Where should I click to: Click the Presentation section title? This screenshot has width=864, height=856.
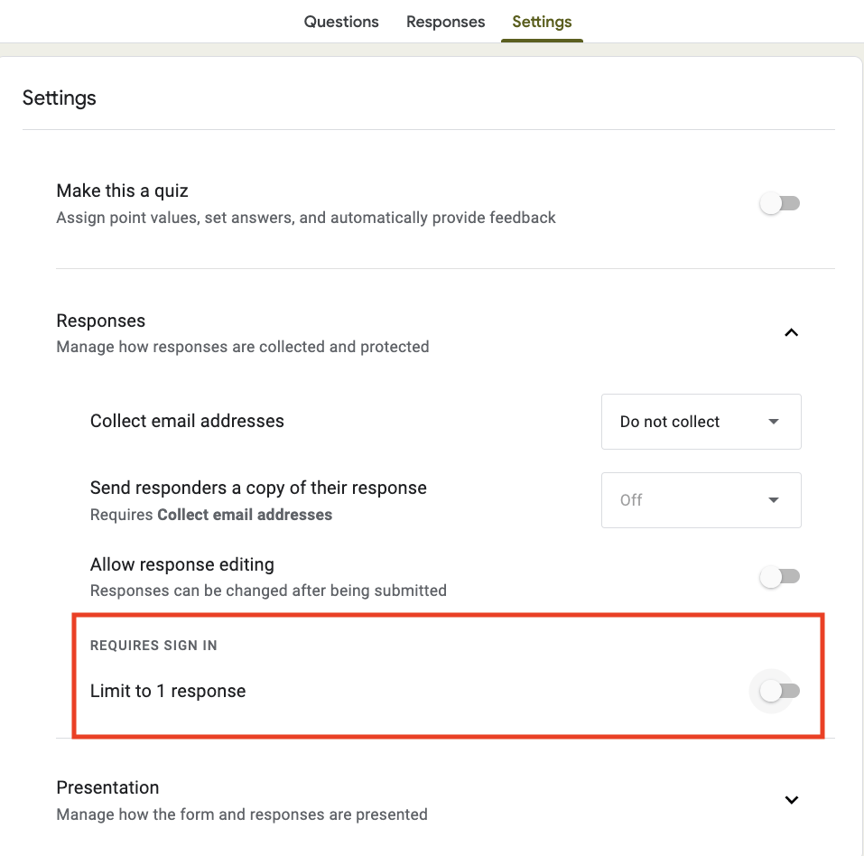pos(107,787)
